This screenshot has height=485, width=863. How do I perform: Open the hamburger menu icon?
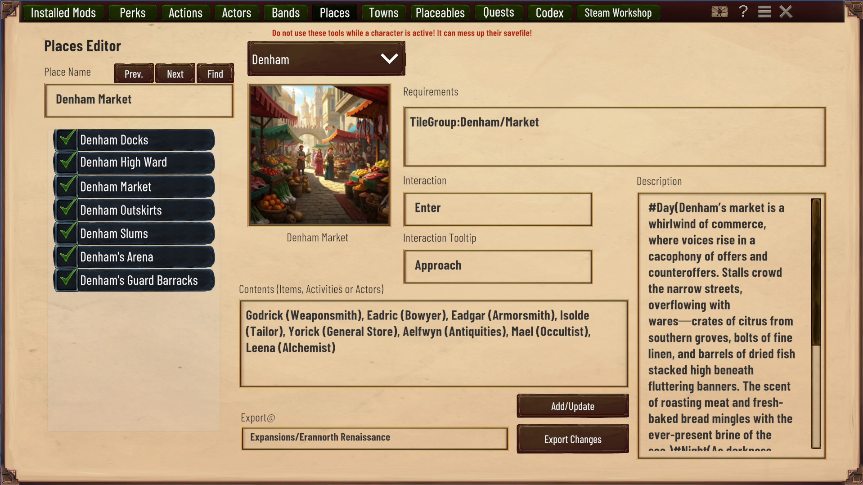(764, 12)
